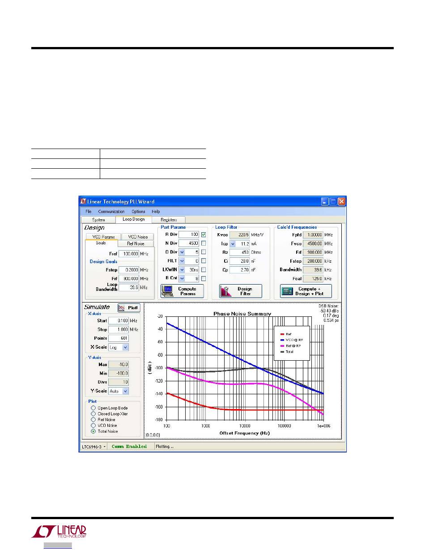This screenshot has height=550, width=425.
Task: Click the calculator icon on Compute + Design + Plot
Action: coord(287,291)
